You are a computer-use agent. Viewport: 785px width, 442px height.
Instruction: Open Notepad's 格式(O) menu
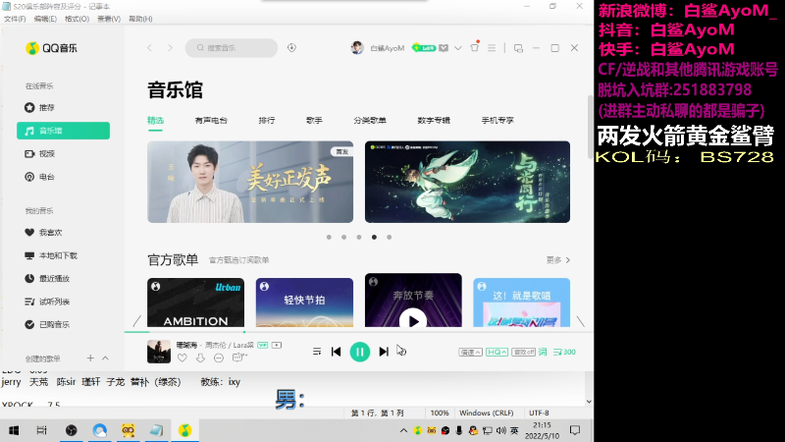pyautogui.click(x=77, y=19)
